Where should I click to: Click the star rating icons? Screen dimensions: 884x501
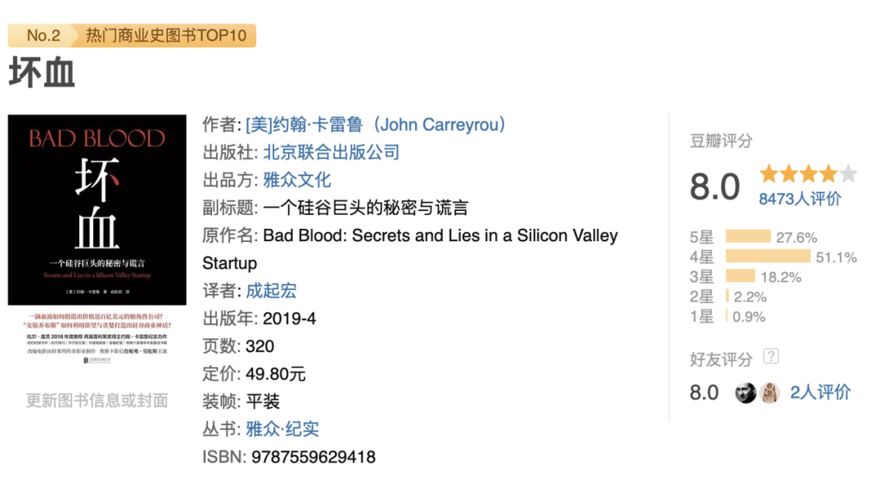click(x=809, y=174)
